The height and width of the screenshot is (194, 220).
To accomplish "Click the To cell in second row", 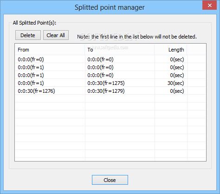I will tap(100, 67).
